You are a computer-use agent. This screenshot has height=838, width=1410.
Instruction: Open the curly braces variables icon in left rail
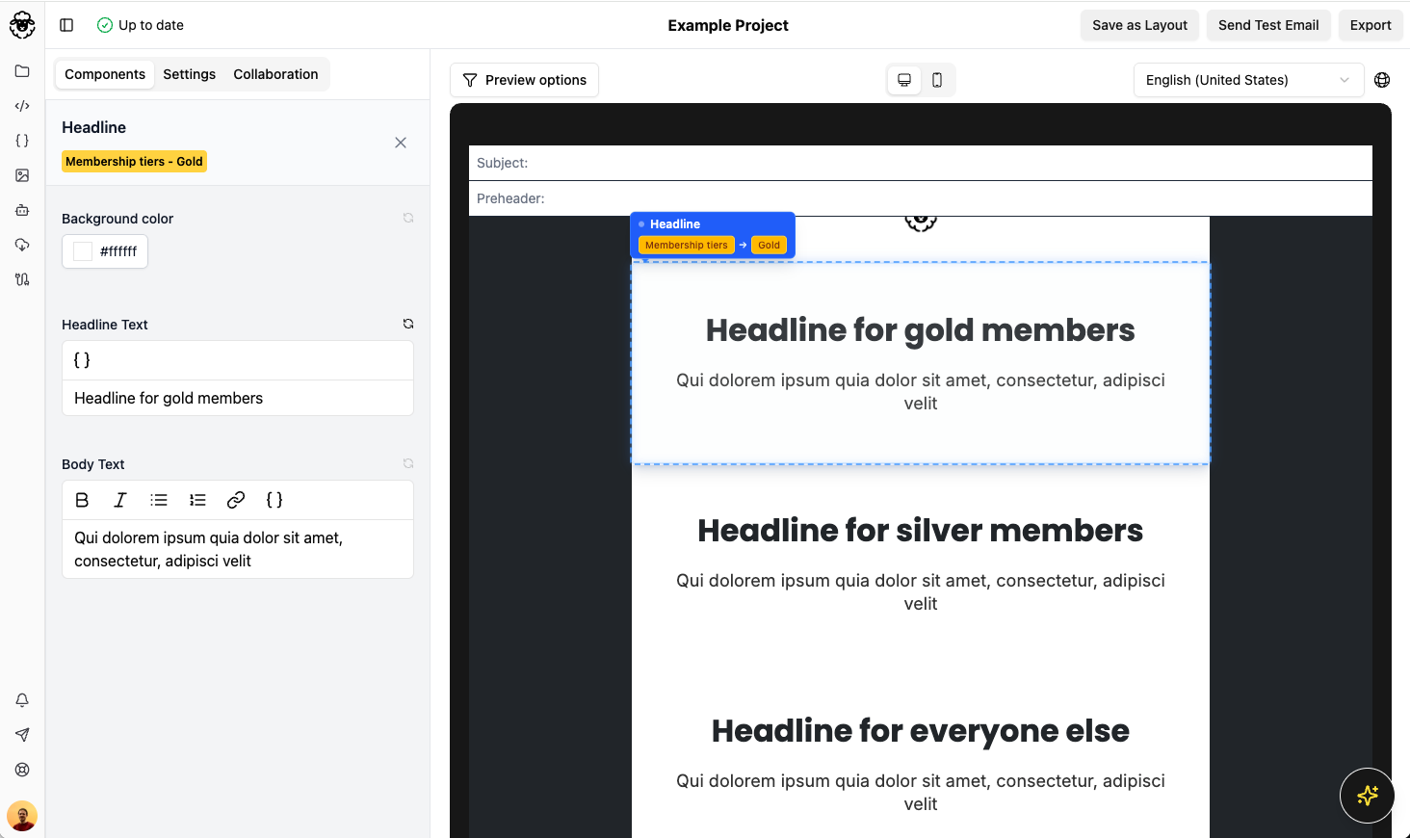point(22,141)
